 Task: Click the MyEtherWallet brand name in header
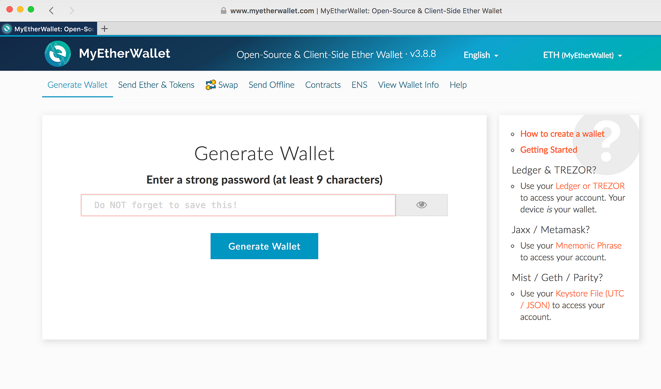124,54
